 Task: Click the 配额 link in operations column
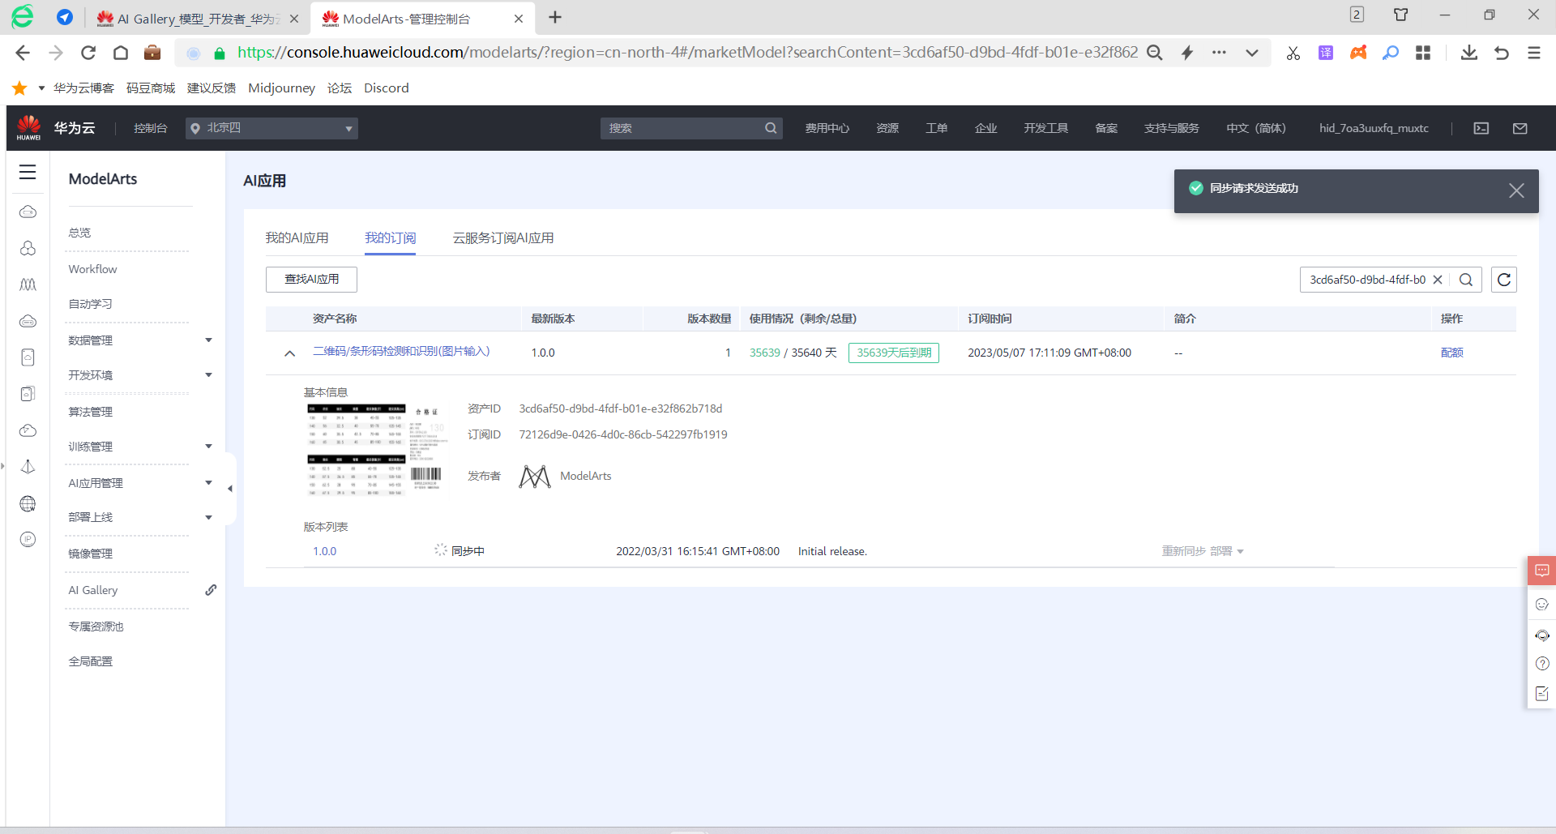1451,353
